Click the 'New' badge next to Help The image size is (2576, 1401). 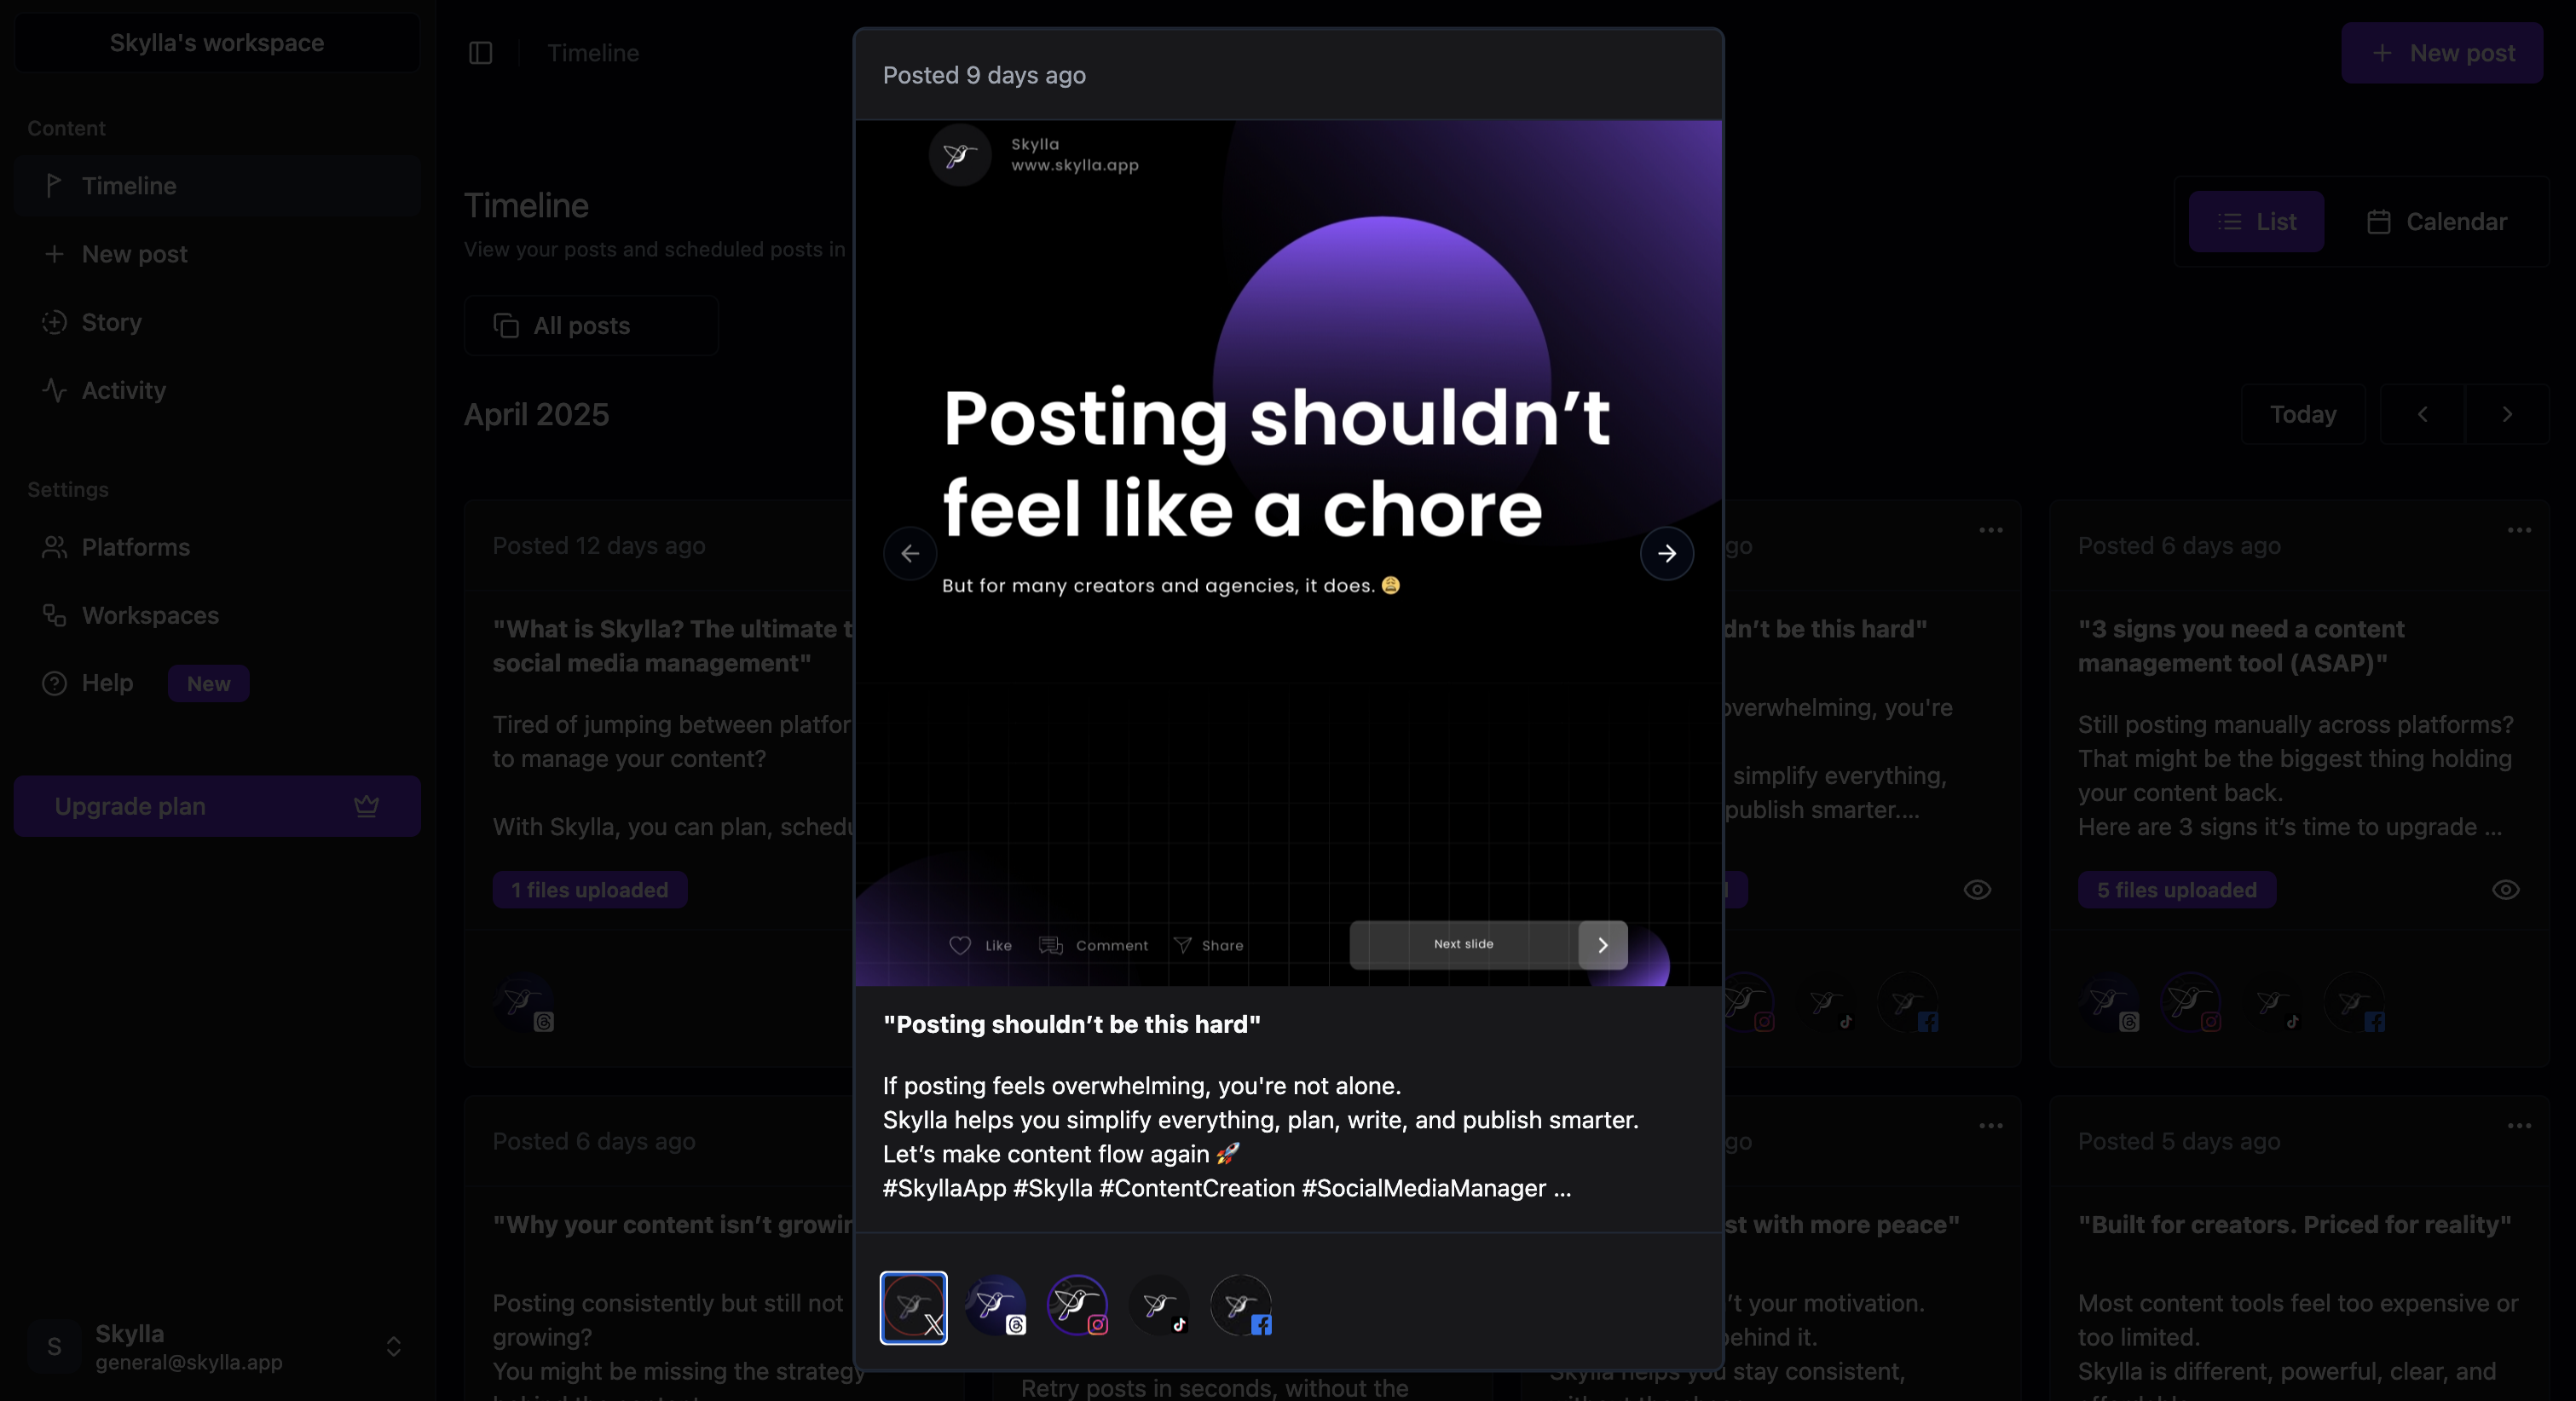209,684
